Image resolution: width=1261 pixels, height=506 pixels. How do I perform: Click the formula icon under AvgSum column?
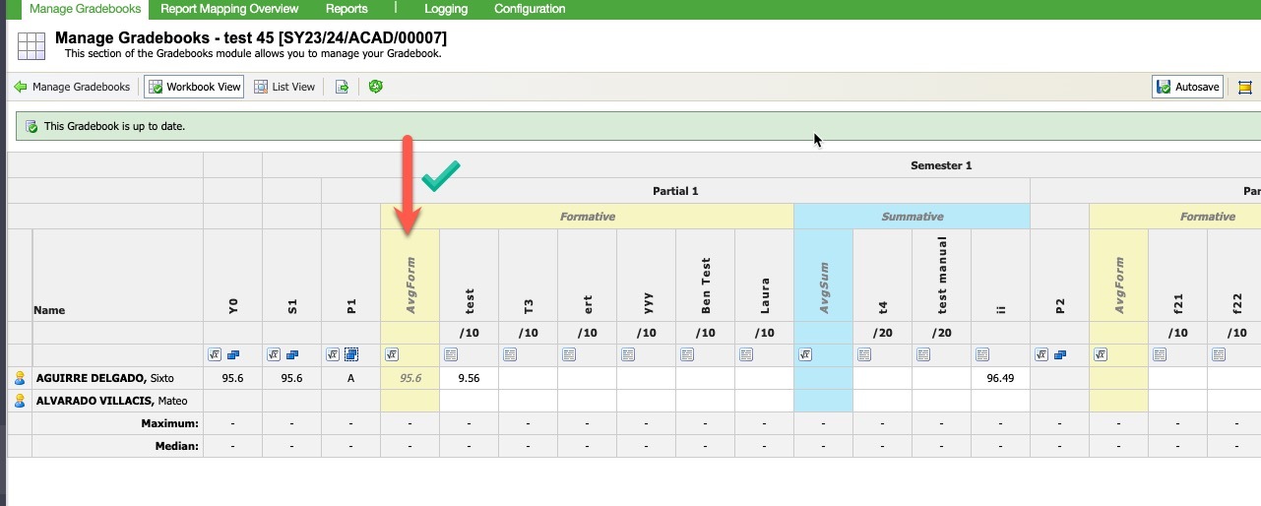click(805, 354)
